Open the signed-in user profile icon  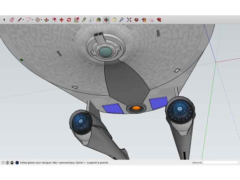[12, 163]
